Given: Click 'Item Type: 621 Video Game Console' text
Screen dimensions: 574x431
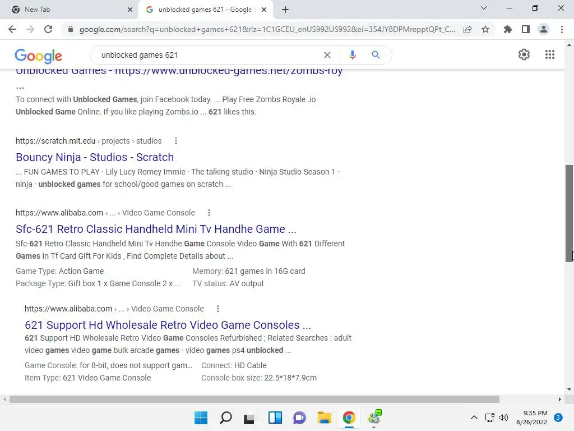Looking at the screenshot, I should [87, 378].
